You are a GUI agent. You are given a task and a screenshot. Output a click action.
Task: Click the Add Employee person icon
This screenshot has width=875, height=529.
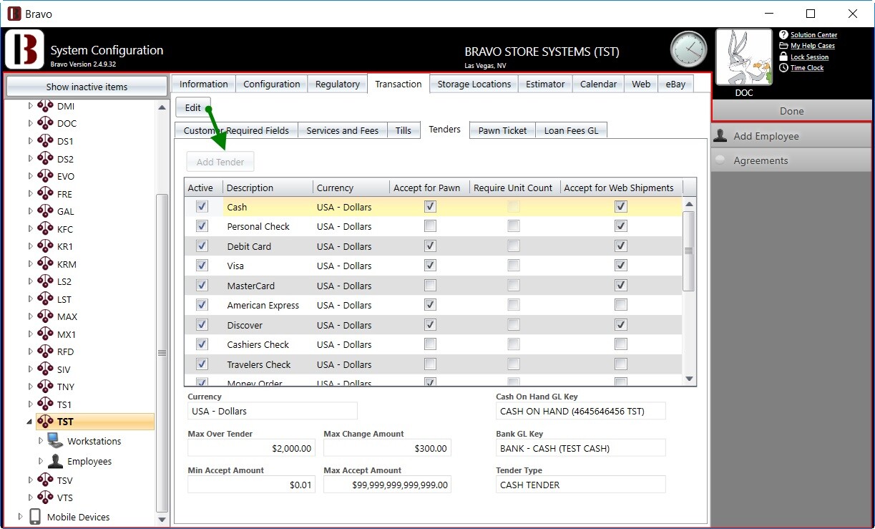click(x=720, y=136)
